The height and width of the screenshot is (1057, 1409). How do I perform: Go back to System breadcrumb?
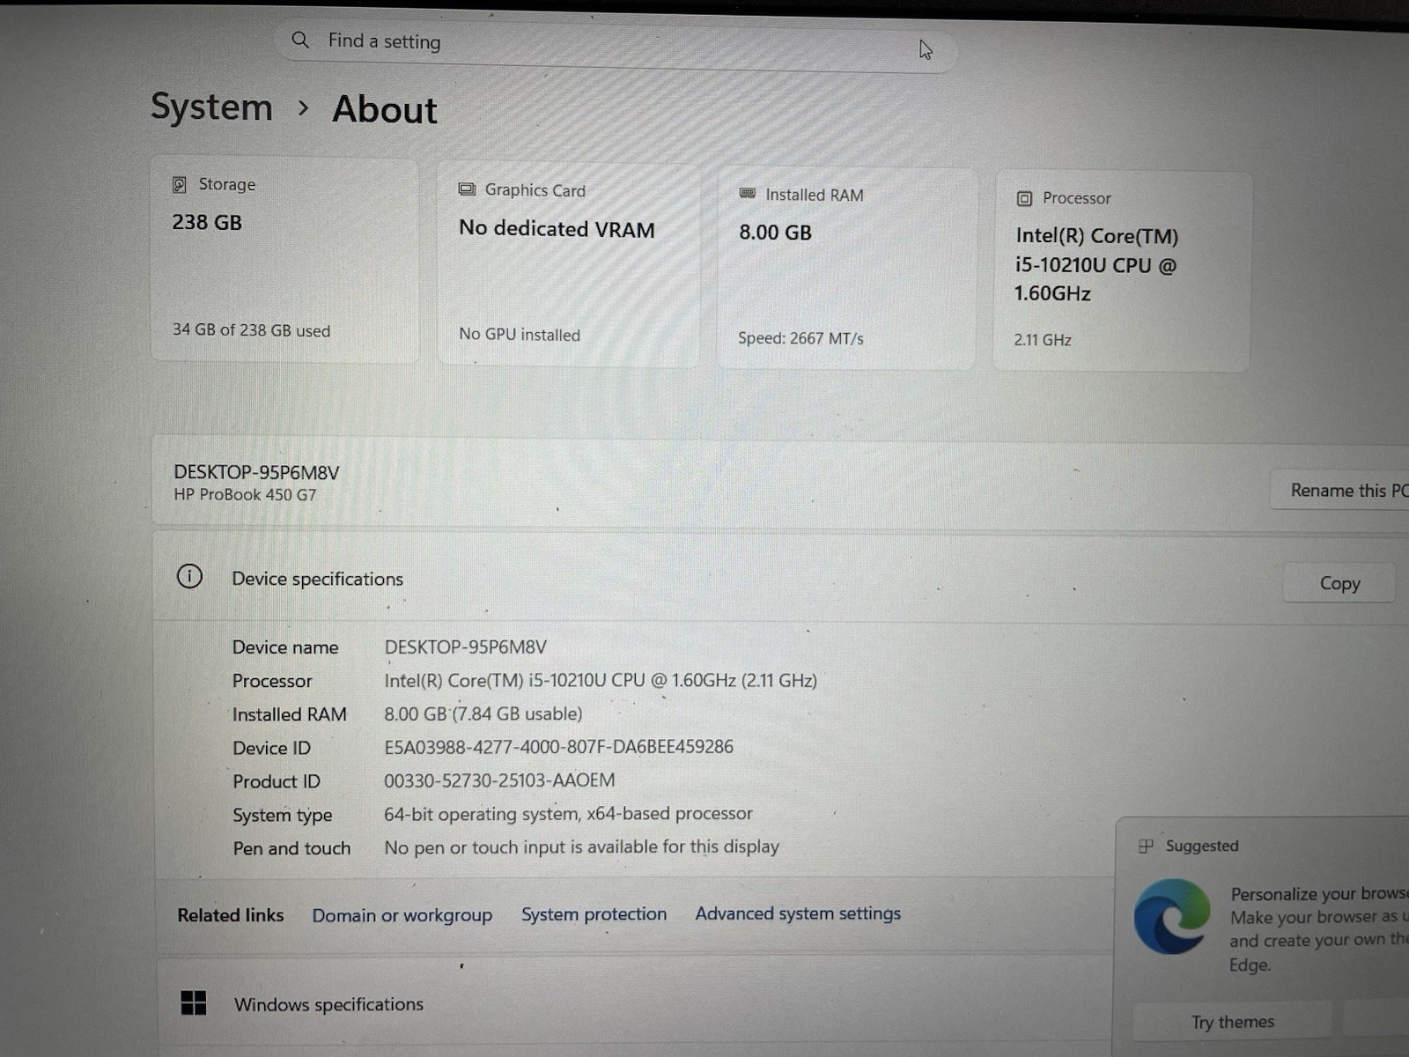211,107
